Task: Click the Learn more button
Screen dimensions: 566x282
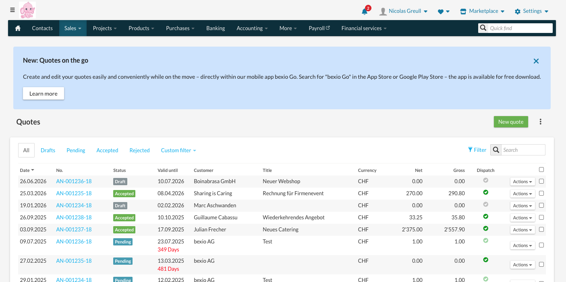Action: pyautogui.click(x=44, y=94)
